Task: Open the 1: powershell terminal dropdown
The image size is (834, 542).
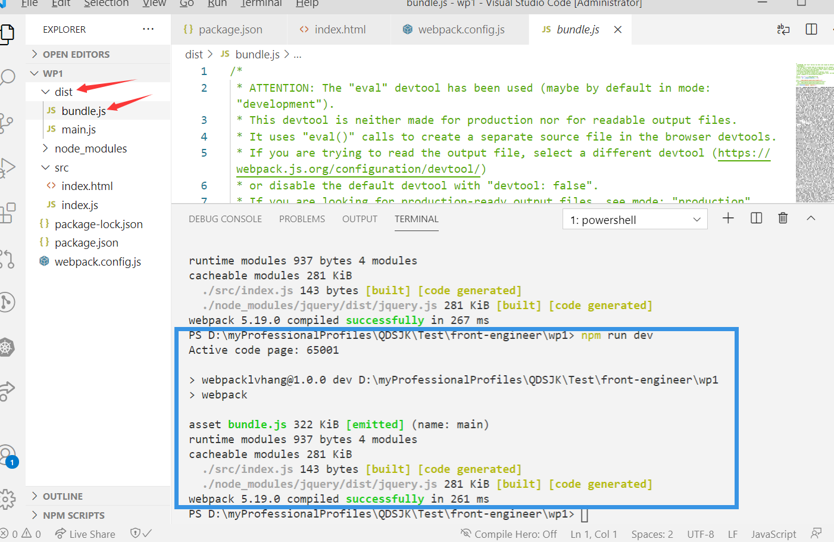Action: point(635,220)
